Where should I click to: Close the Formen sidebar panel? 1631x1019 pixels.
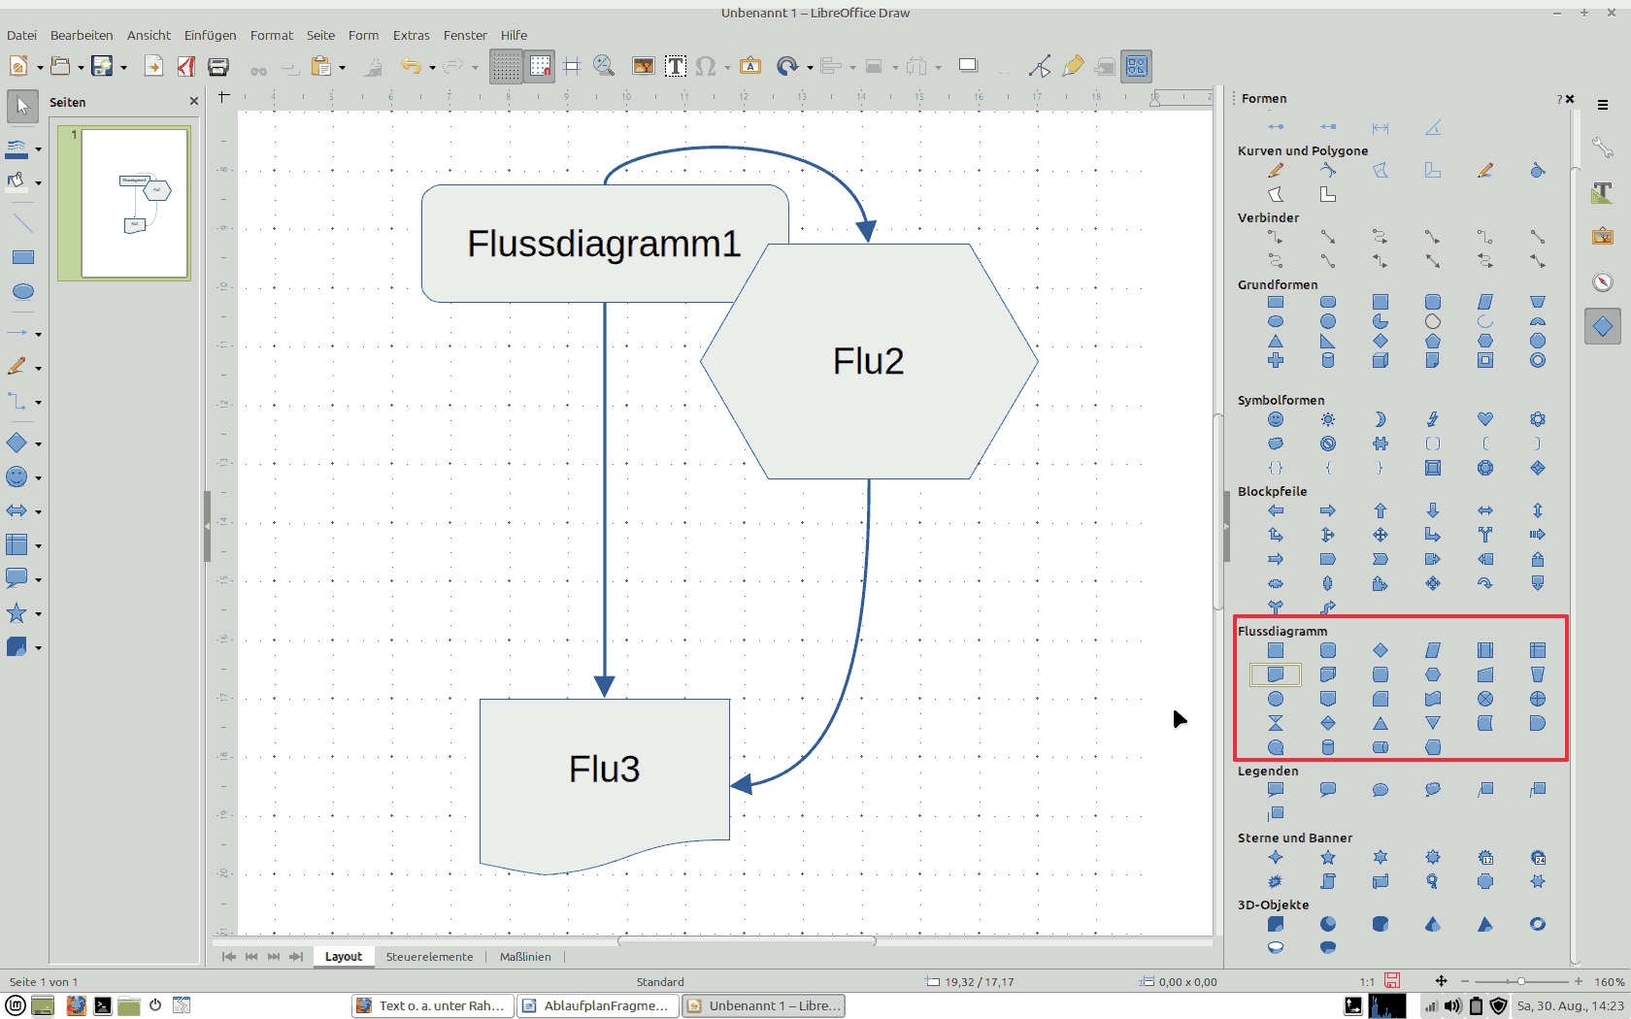point(1570,99)
